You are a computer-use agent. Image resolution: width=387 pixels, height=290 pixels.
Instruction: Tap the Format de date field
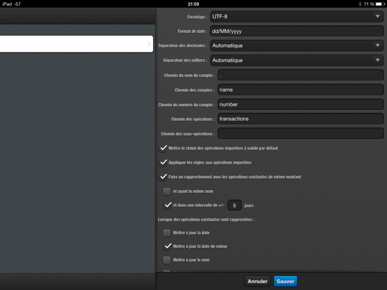coord(301,31)
